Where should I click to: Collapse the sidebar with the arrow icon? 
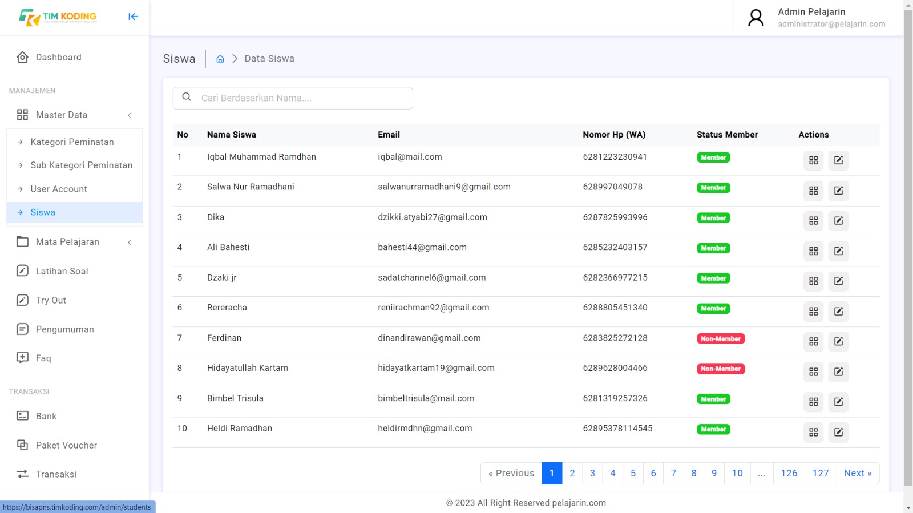click(133, 17)
